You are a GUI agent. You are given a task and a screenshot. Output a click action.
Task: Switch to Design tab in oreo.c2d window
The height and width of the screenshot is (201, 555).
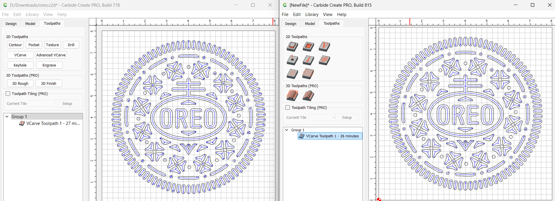point(11,24)
